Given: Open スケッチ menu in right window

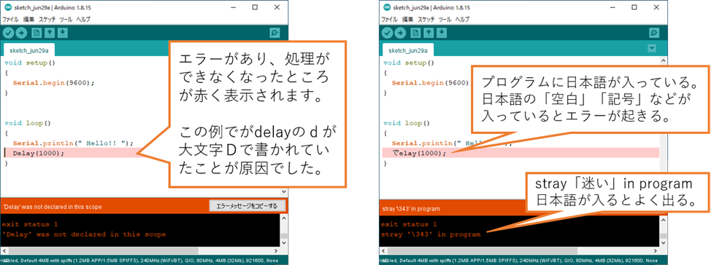Looking at the screenshot, I should [426, 20].
